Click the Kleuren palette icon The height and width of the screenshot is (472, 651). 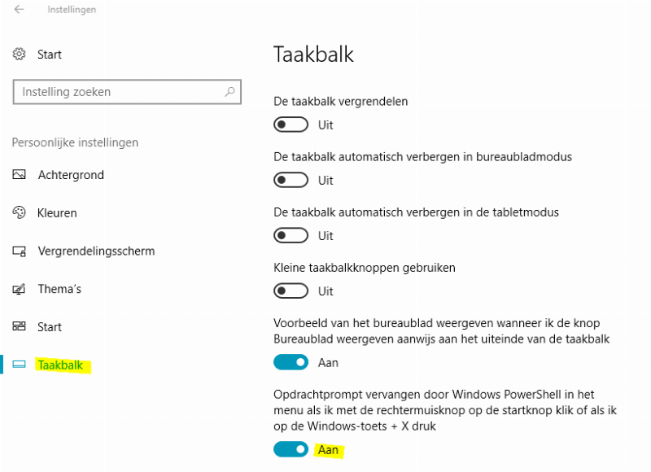(x=20, y=213)
